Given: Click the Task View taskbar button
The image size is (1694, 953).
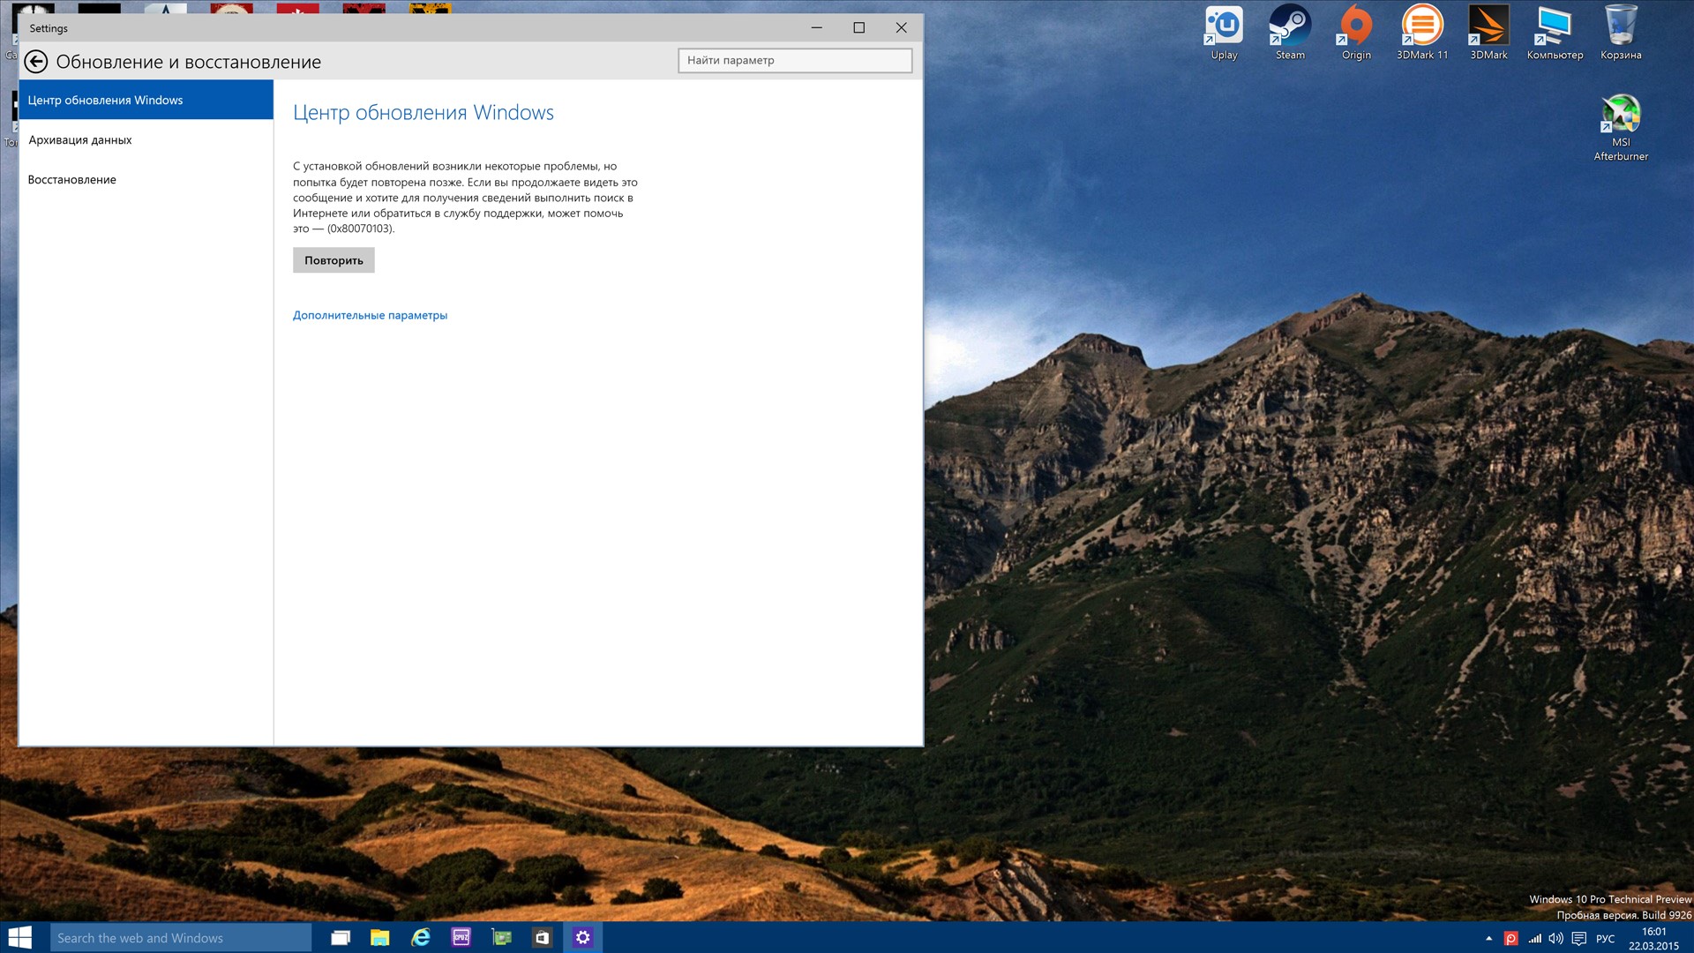Looking at the screenshot, I should point(341,937).
